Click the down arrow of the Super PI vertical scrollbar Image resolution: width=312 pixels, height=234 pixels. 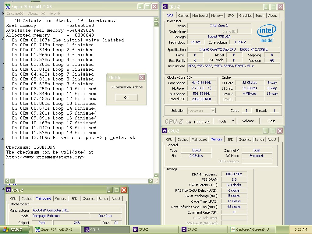point(156,175)
